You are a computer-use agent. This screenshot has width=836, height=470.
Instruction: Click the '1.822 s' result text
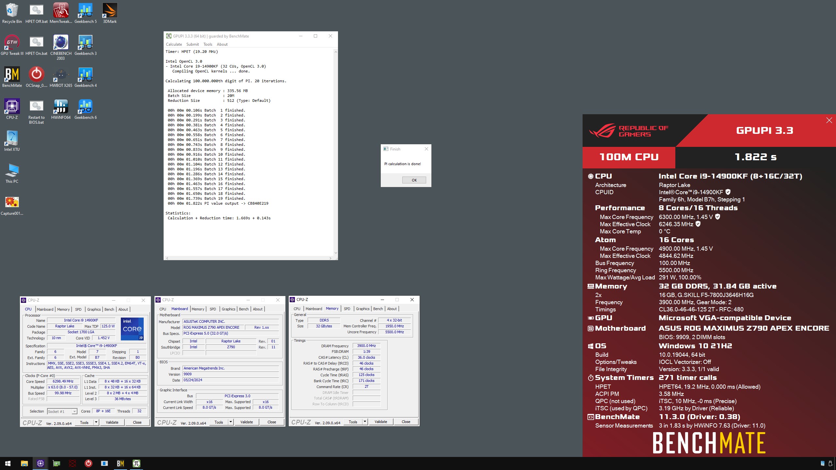pos(755,157)
